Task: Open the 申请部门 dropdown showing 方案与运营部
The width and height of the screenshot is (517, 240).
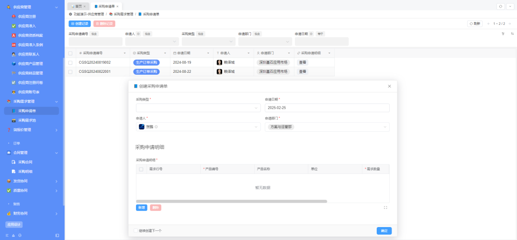Action: click(x=327, y=127)
